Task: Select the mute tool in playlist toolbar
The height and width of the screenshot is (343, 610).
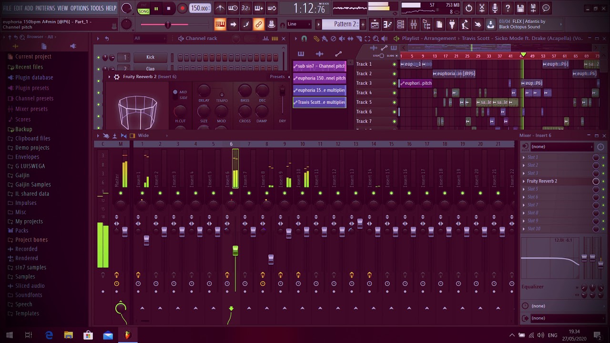Action: coord(342,39)
